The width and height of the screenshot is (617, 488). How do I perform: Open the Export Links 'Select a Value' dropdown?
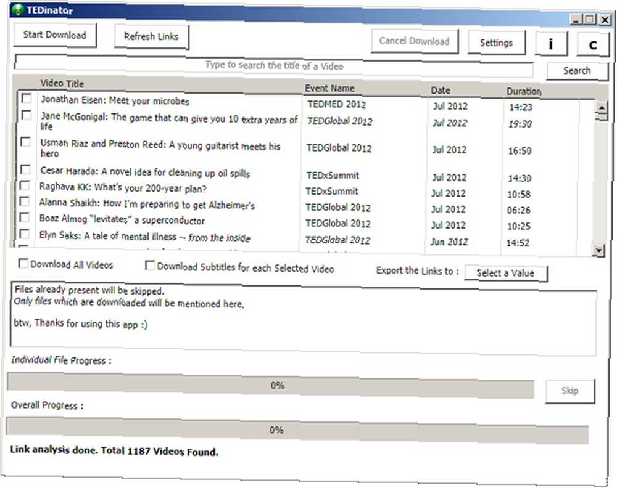click(x=506, y=273)
